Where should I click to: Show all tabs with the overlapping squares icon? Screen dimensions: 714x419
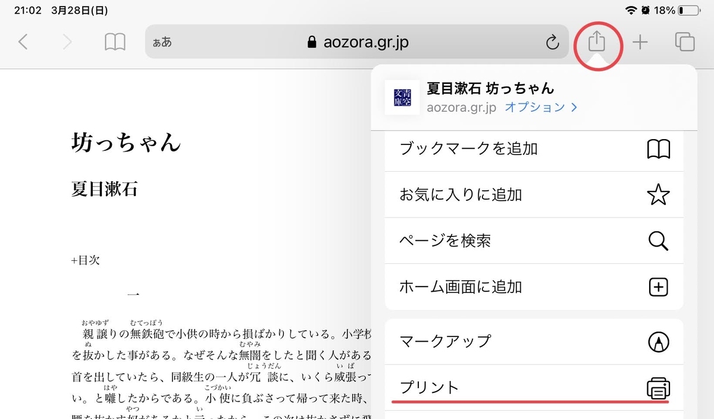tap(685, 42)
